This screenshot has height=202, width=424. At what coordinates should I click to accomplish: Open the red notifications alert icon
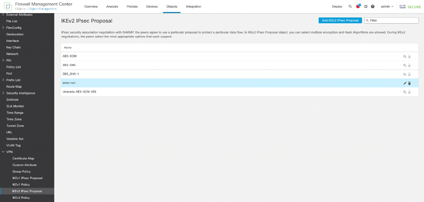(x=358, y=7)
